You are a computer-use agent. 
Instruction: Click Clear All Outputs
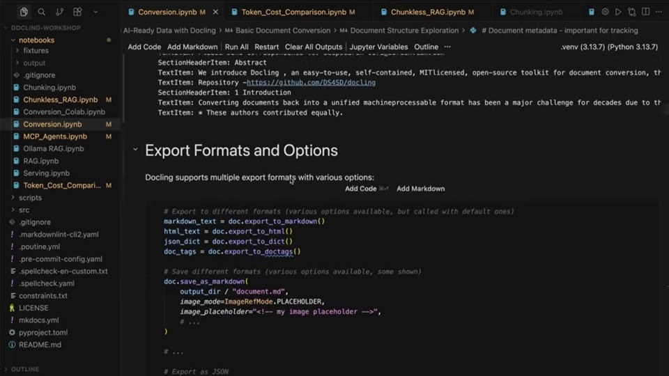click(313, 47)
